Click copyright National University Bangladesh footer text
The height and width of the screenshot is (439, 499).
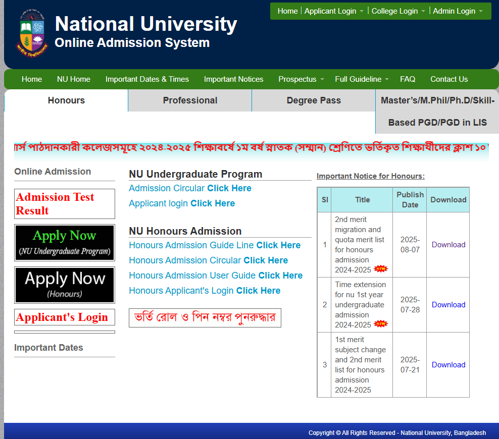[x=397, y=433]
